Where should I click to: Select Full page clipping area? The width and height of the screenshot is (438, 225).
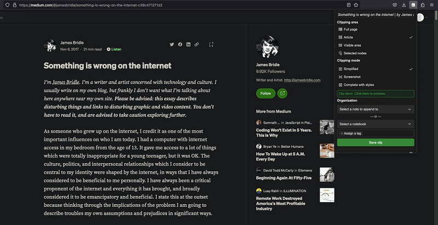click(350, 29)
